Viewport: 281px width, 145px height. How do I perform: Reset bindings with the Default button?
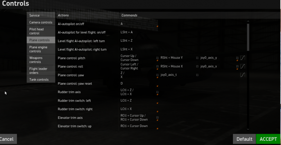[x=244, y=139]
